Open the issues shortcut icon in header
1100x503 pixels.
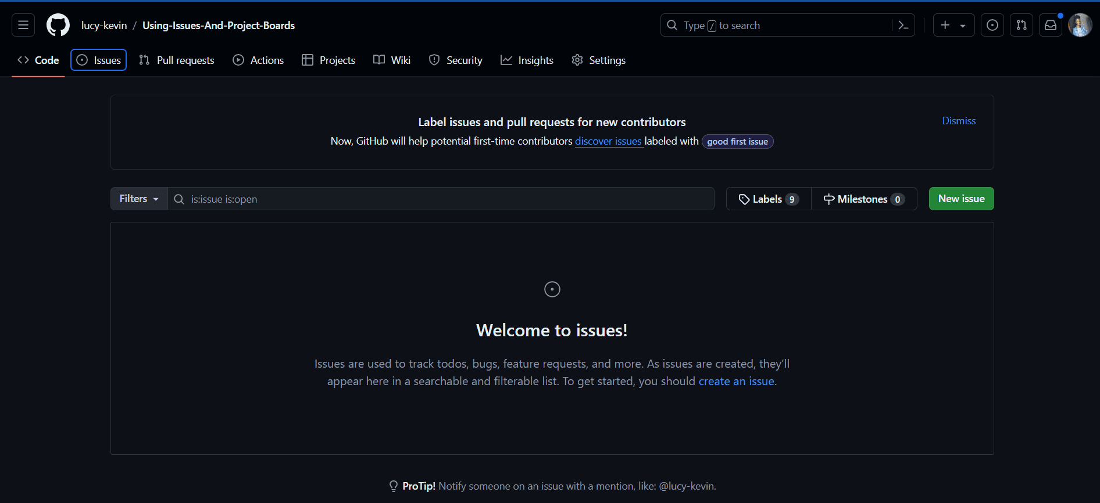coord(992,25)
